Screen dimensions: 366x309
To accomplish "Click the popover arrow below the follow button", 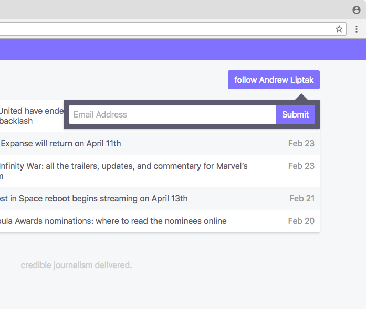I will click(301, 97).
